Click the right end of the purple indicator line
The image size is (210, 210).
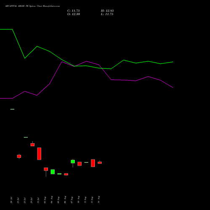click(173, 87)
